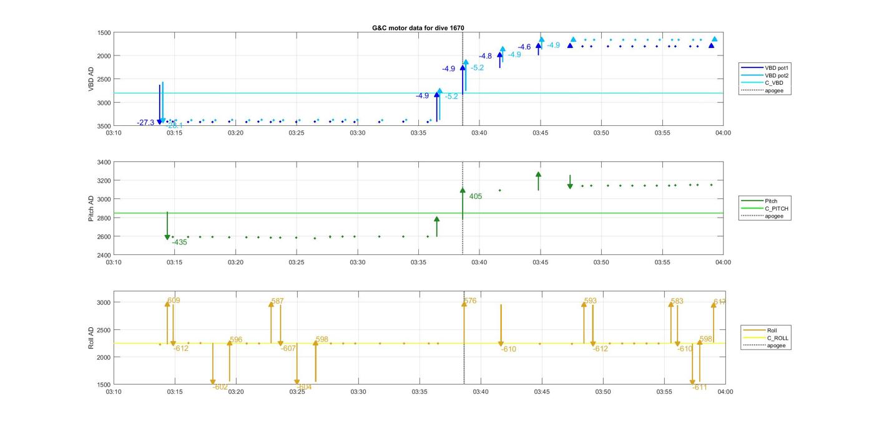Click the '593' roll data label
The image size is (874, 432).
tap(590, 300)
